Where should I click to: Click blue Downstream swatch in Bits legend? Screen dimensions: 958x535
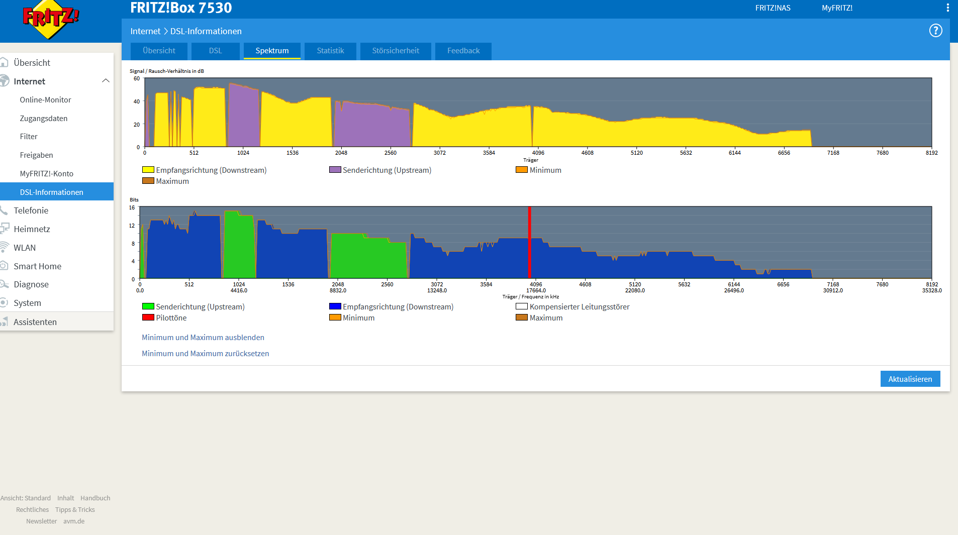pyautogui.click(x=335, y=306)
